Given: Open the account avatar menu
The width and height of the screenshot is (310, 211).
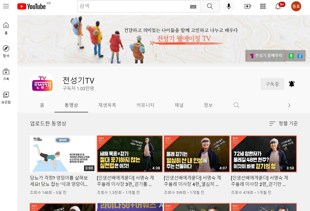Looking at the screenshot, I should (x=296, y=6).
